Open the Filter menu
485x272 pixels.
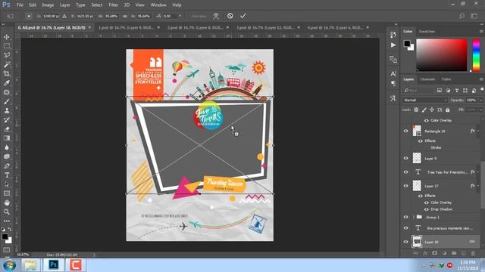point(113,5)
